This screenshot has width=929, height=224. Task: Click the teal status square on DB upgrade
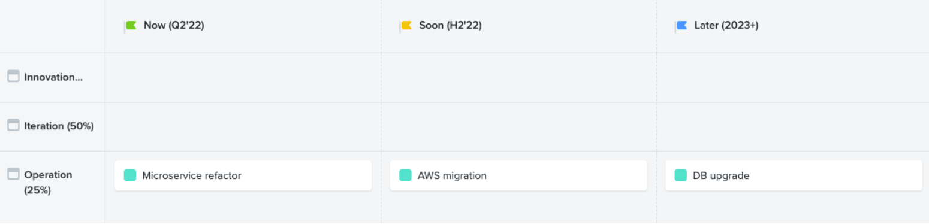[x=680, y=175]
